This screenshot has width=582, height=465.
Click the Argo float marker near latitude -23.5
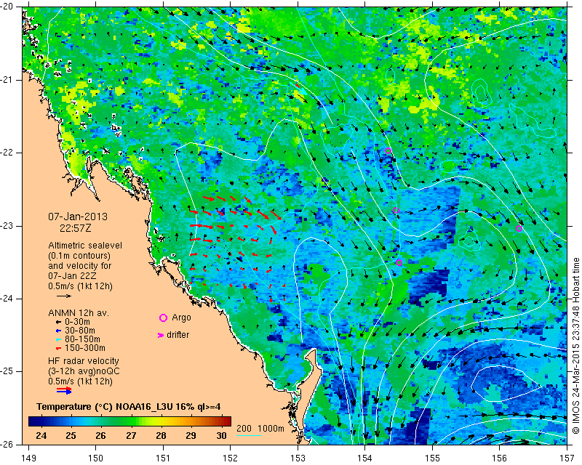tap(399, 263)
